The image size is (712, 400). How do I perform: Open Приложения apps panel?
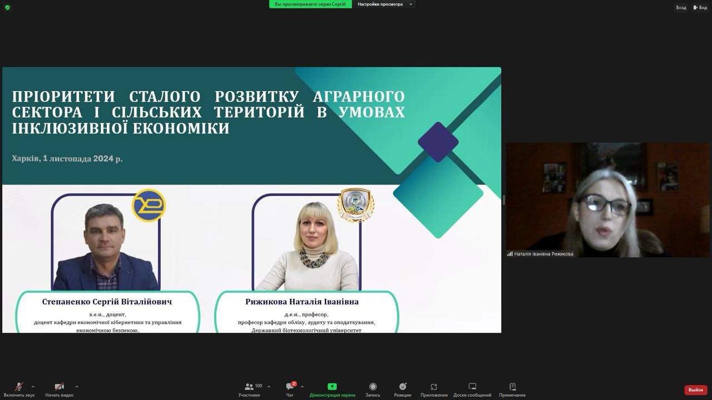(x=434, y=387)
